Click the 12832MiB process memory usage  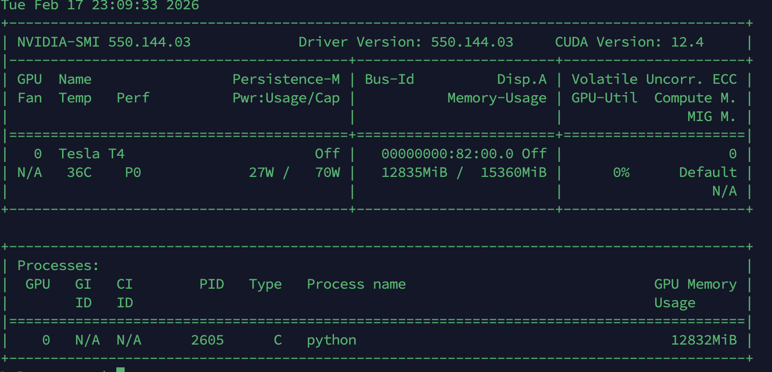click(704, 340)
